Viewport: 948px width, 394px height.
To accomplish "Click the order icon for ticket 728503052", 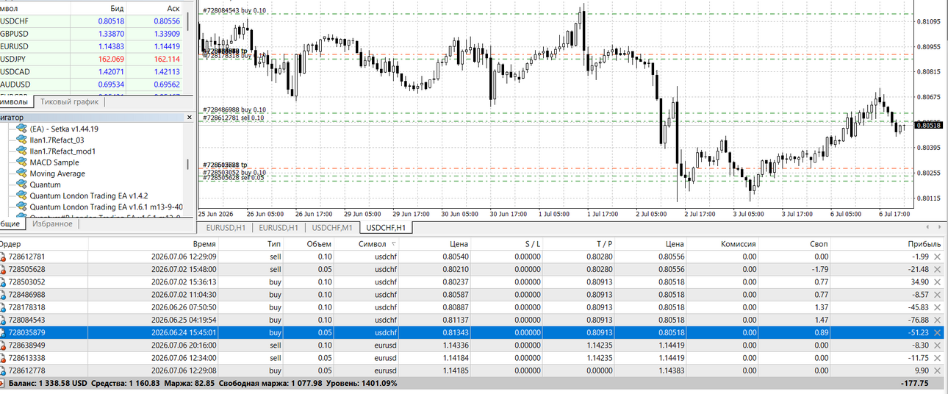I will (x=3, y=282).
